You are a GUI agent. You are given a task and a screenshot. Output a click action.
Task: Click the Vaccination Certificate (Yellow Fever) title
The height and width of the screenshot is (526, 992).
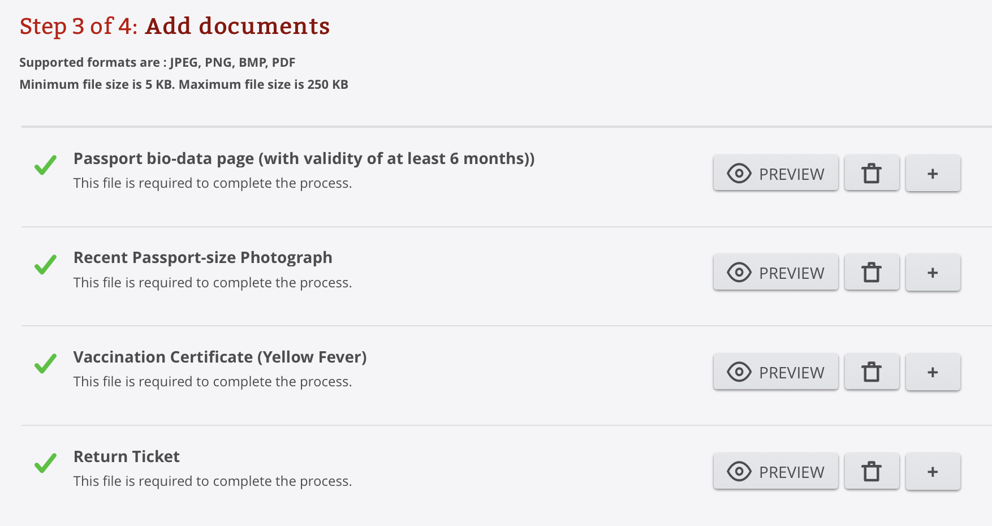tap(220, 357)
